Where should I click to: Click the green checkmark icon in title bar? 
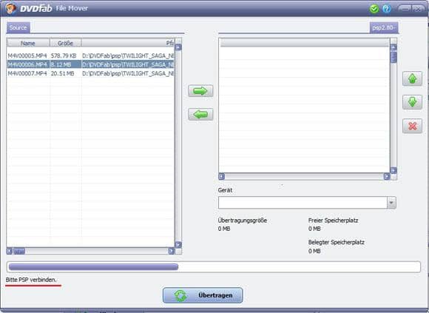pyautogui.click(x=374, y=9)
